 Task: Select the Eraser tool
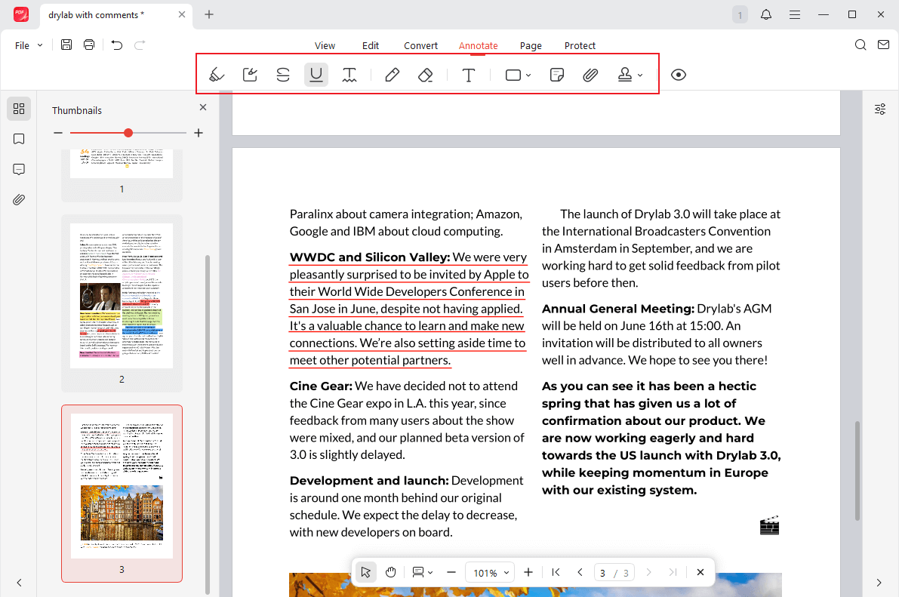pos(425,74)
